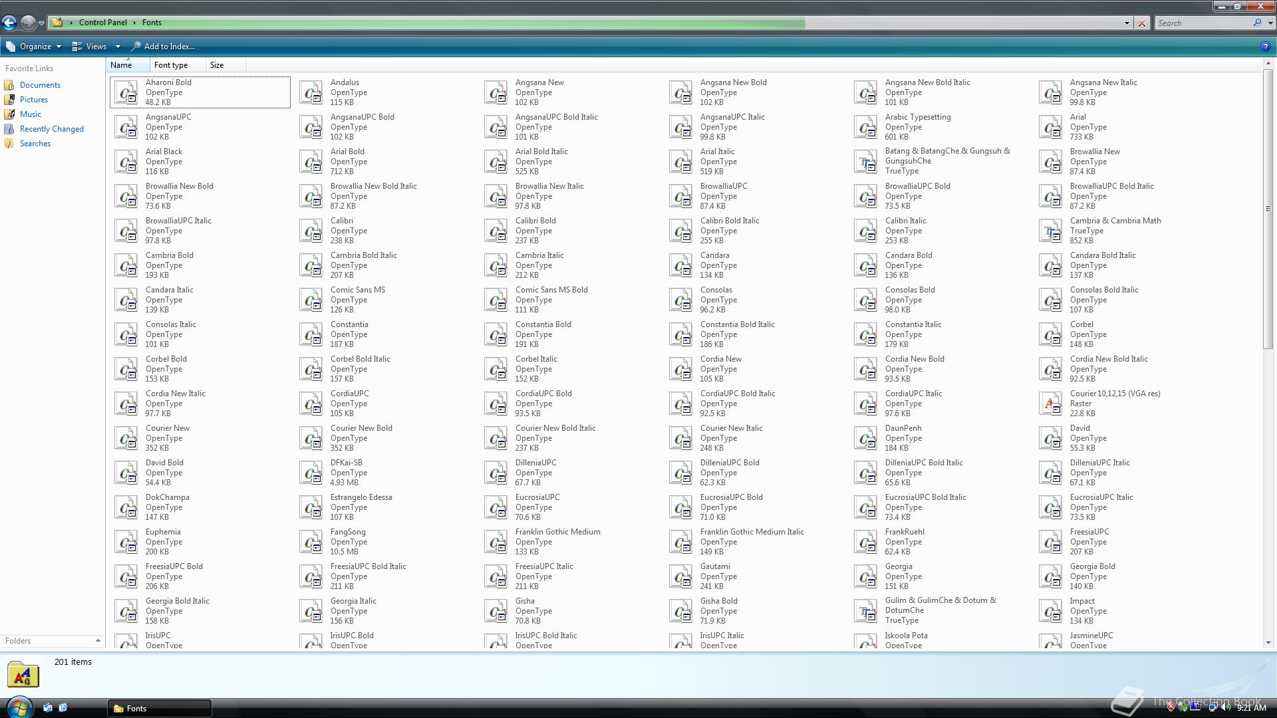Image resolution: width=1277 pixels, height=718 pixels.
Task: Select the Georgia font icon
Action: click(x=866, y=576)
